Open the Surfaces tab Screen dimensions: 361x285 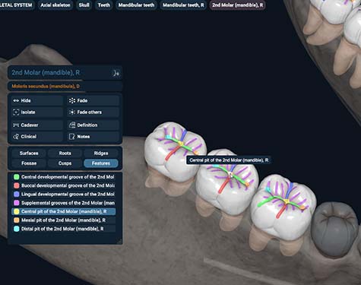29,154
